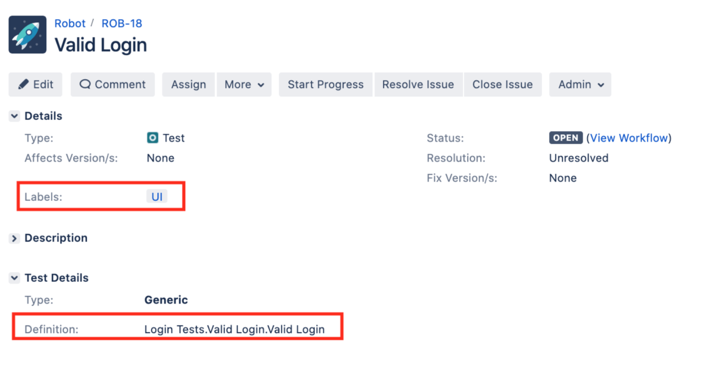Open the Admin dropdown menu
The image size is (705, 373).
click(580, 85)
